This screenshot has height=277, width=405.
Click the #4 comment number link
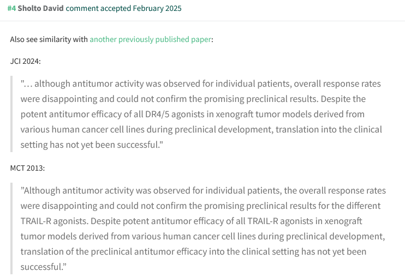pos(11,9)
